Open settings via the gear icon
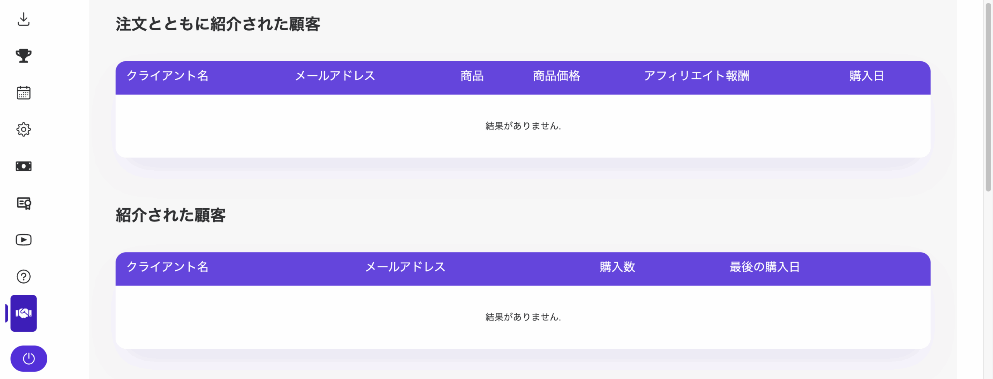Image resolution: width=993 pixels, height=379 pixels. tap(24, 129)
